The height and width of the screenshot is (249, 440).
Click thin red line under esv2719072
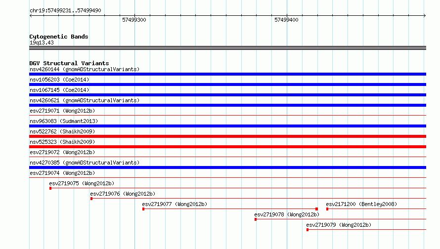pos(227,157)
